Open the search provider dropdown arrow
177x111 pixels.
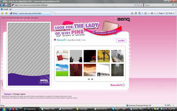coord(176,5)
